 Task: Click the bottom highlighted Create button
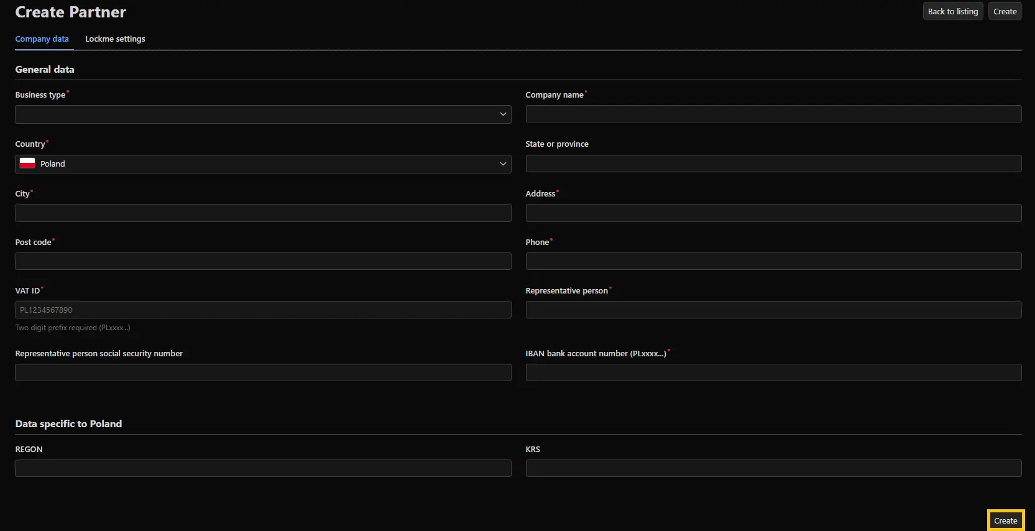tap(1005, 520)
